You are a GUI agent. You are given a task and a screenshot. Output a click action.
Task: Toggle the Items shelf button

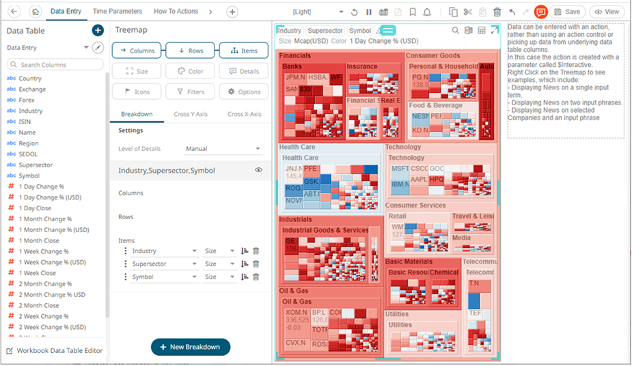click(x=243, y=51)
